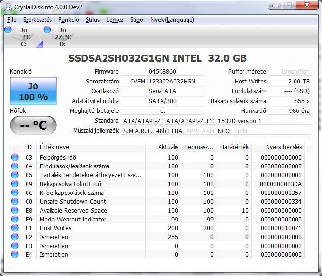Select the D: drive status orb
This screenshot has height=276, width=322.
[47, 30]
